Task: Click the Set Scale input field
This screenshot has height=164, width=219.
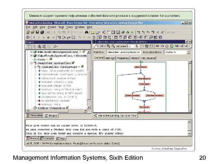Action: click(131, 46)
